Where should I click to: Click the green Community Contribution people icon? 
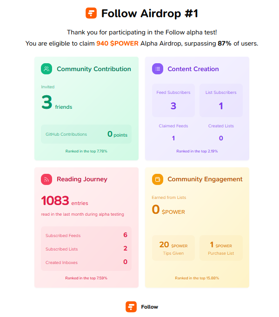(x=46, y=69)
